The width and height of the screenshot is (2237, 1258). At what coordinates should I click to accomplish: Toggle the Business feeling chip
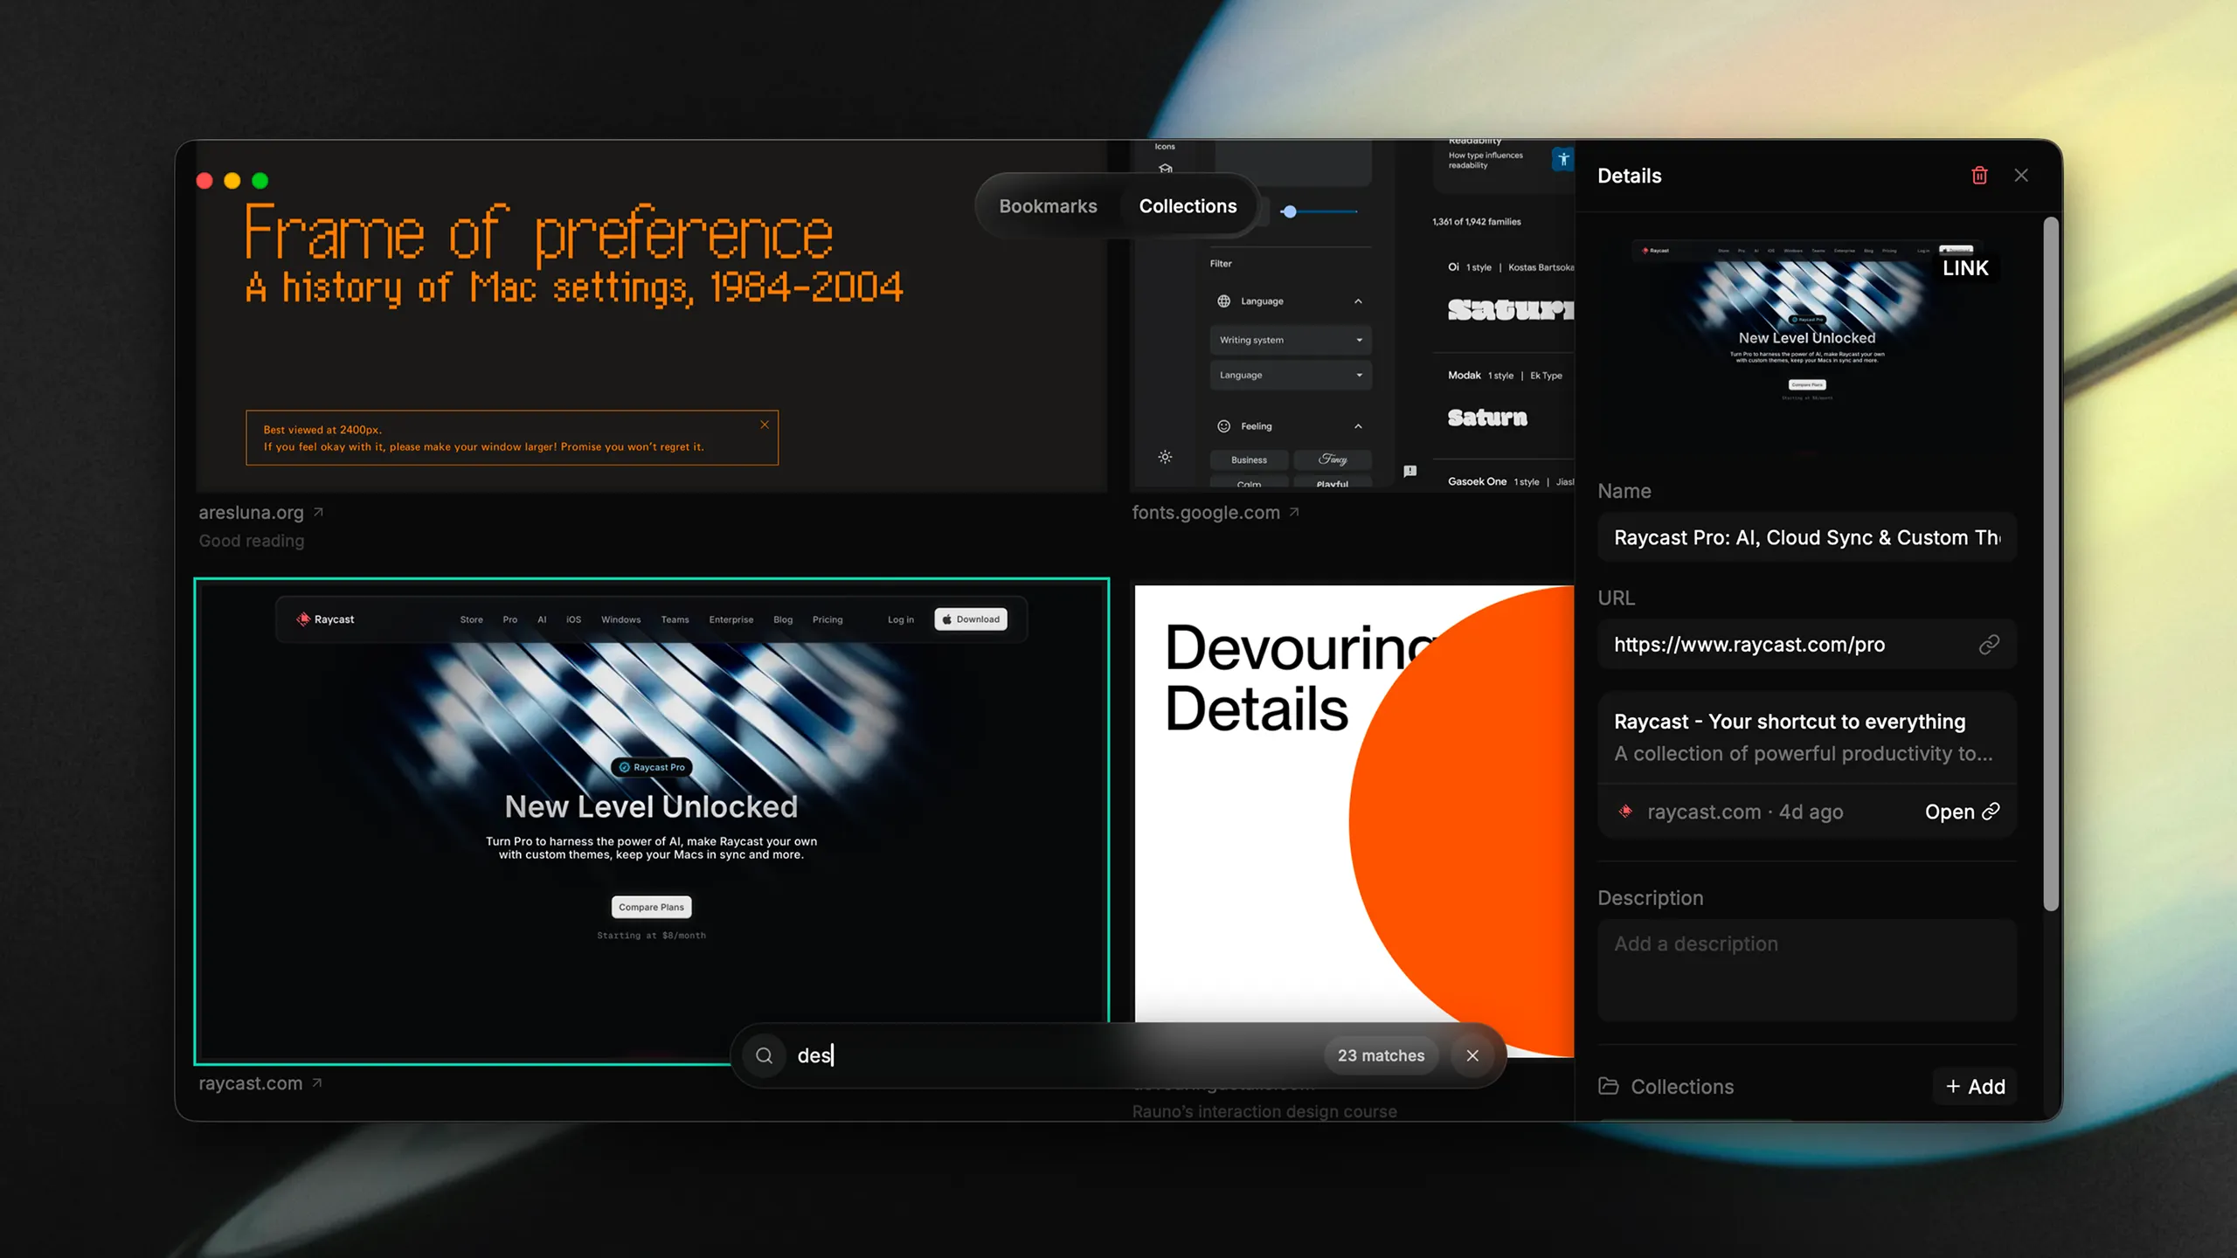tap(1249, 460)
